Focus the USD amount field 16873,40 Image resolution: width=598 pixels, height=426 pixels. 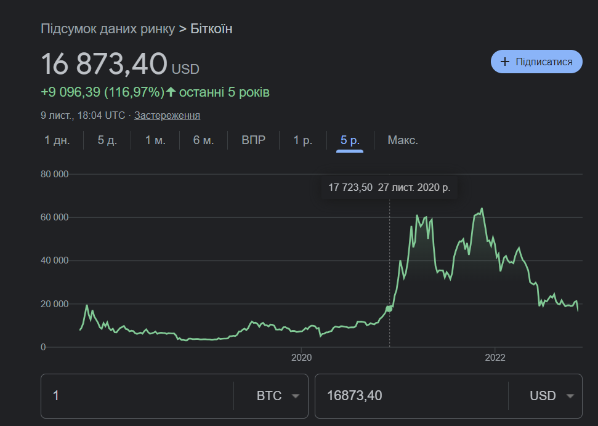(x=410, y=396)
